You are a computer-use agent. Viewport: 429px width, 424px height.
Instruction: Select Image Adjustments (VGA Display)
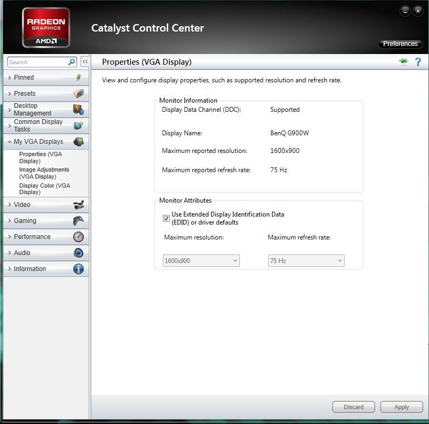(x=44, y=173)
